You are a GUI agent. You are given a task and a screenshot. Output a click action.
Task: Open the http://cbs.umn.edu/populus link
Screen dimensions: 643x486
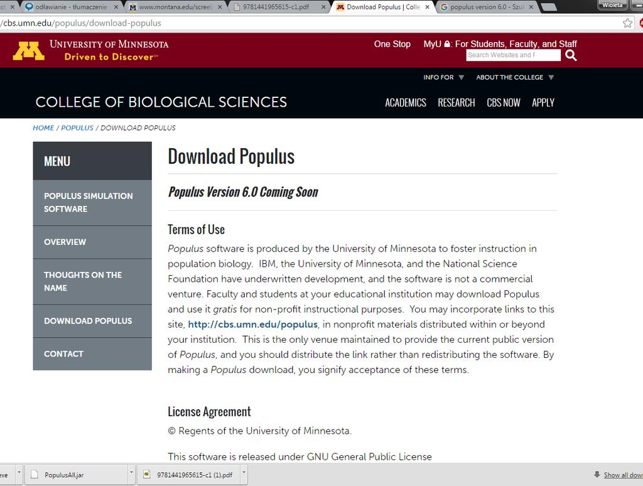[x=252, y=325]
